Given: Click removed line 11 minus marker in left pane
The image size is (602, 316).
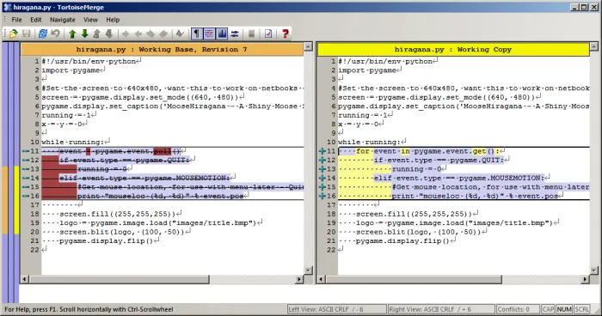Looking at the screenshot, I should (x=26, y=151).
